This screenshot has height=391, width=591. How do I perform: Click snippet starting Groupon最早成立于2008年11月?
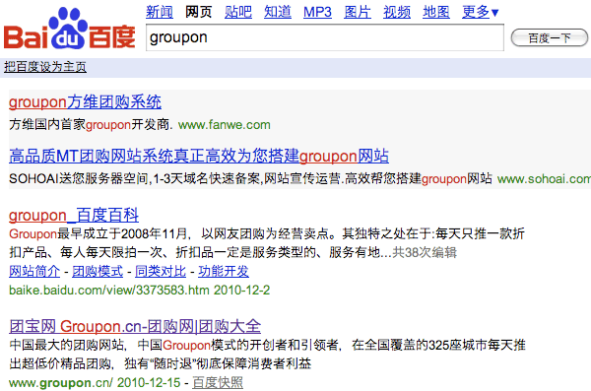tap(267, 243)
